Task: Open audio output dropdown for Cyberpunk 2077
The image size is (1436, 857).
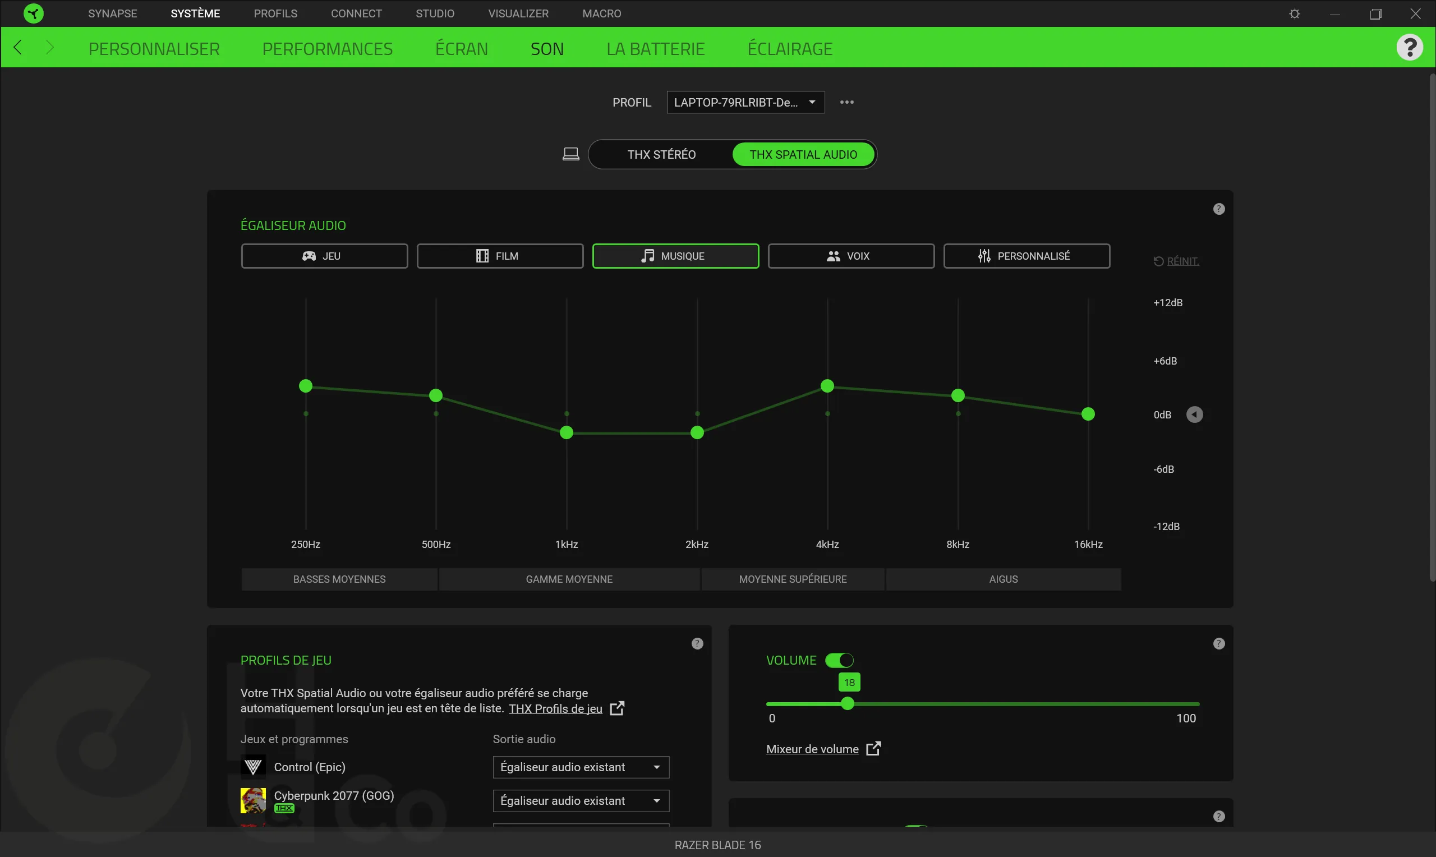Action: pyautogui.click(x=580, y=800)
